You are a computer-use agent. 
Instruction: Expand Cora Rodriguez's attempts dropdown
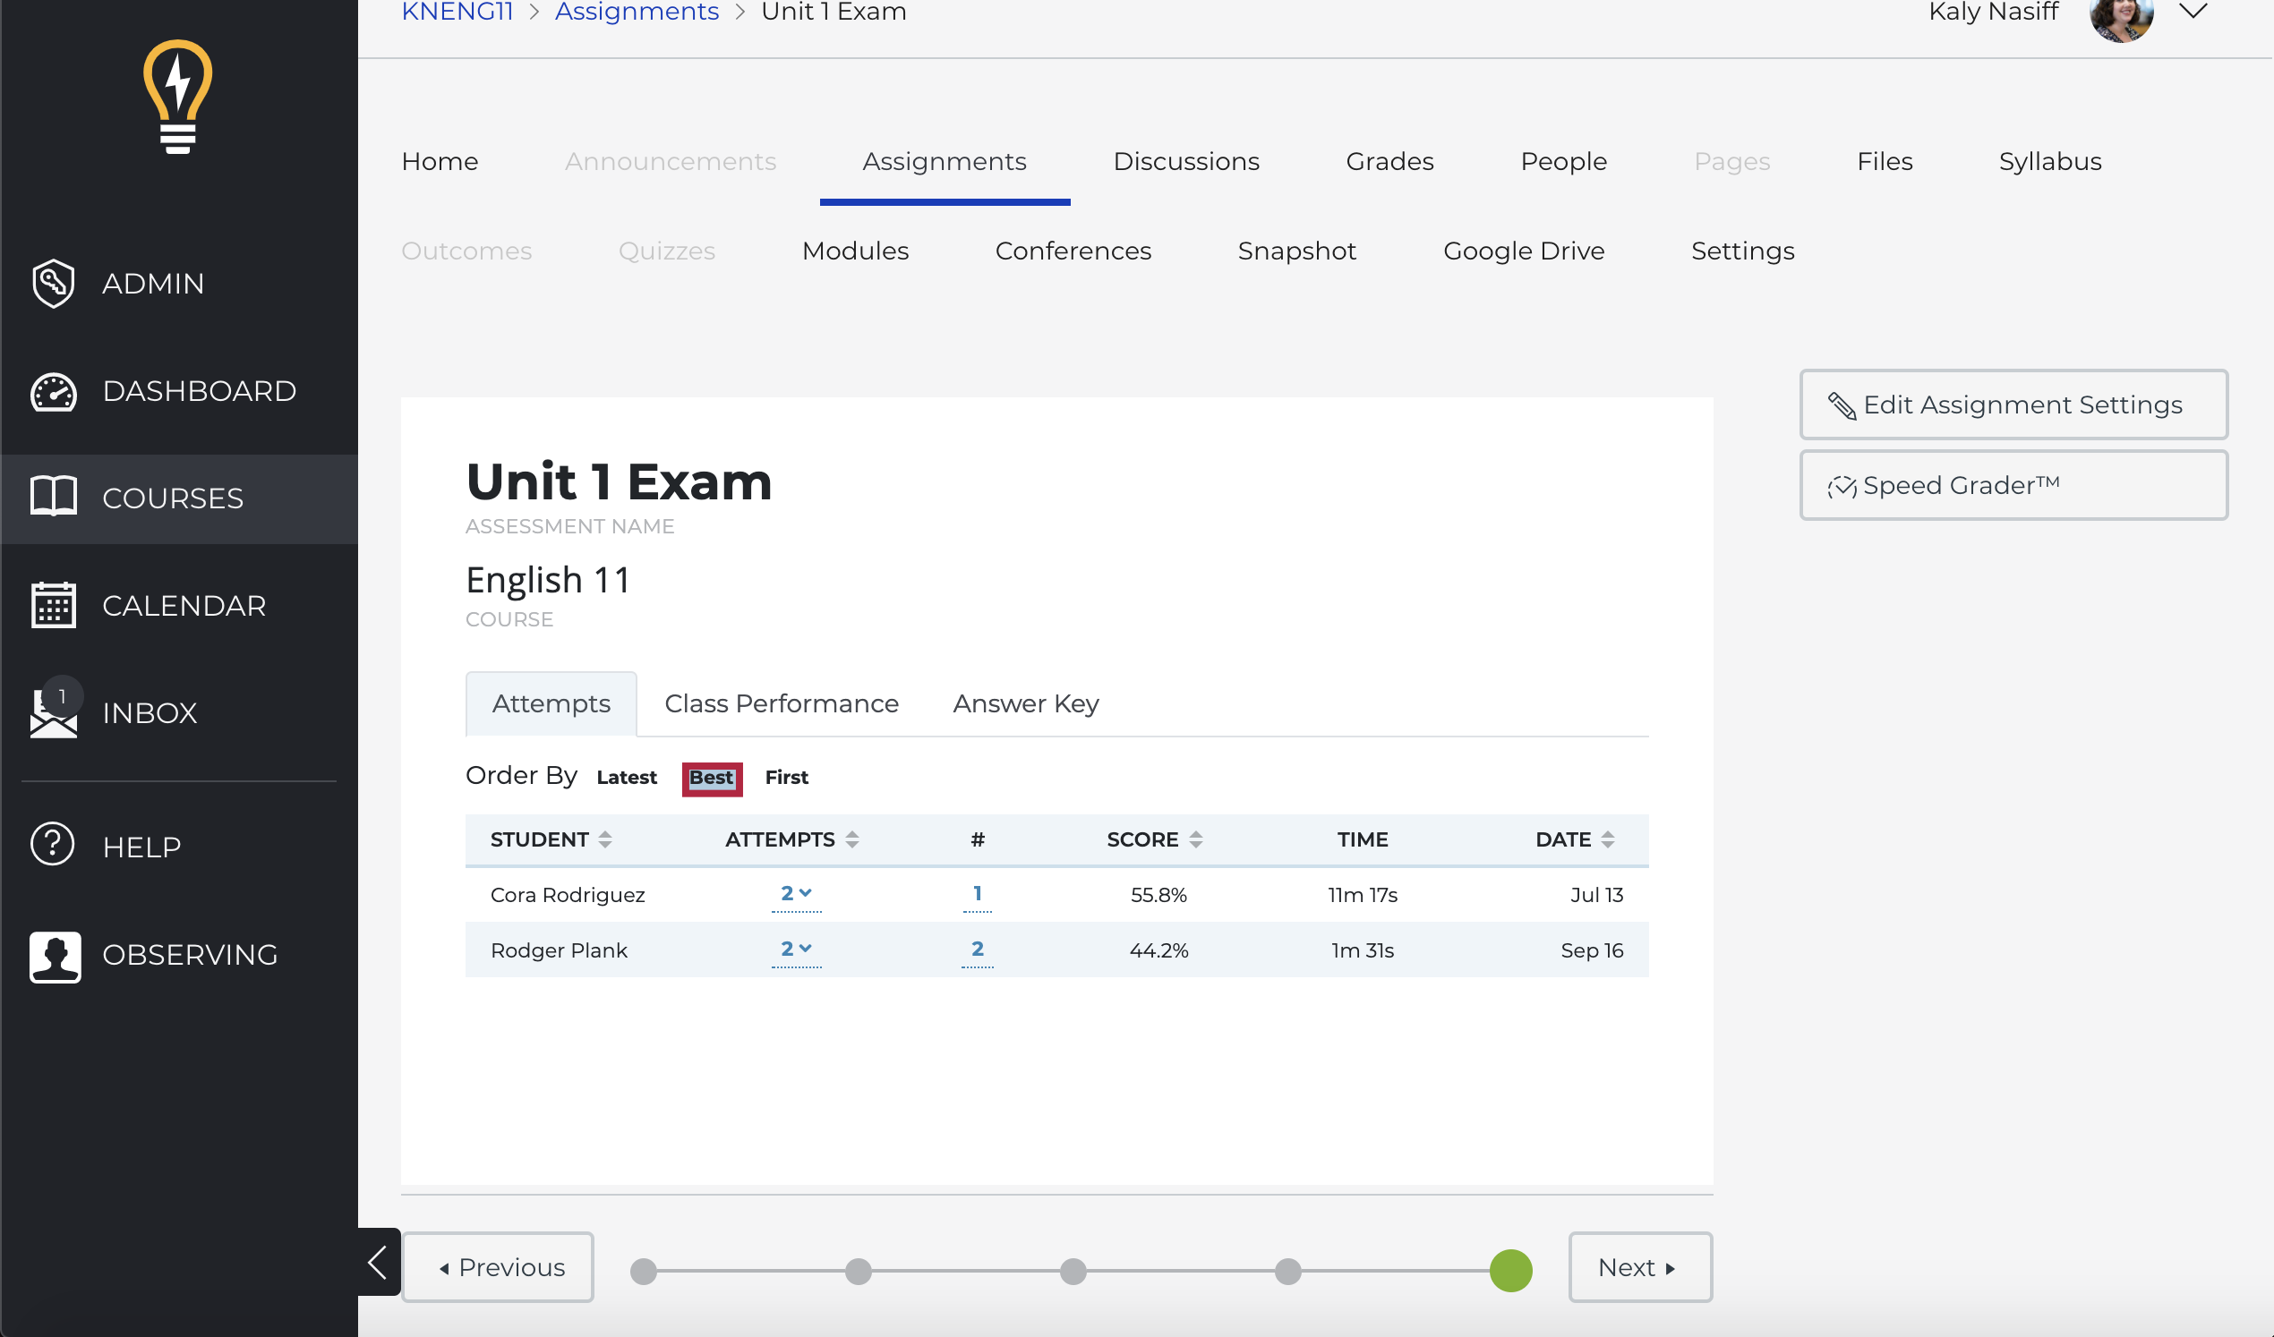(x=796, y=893)
